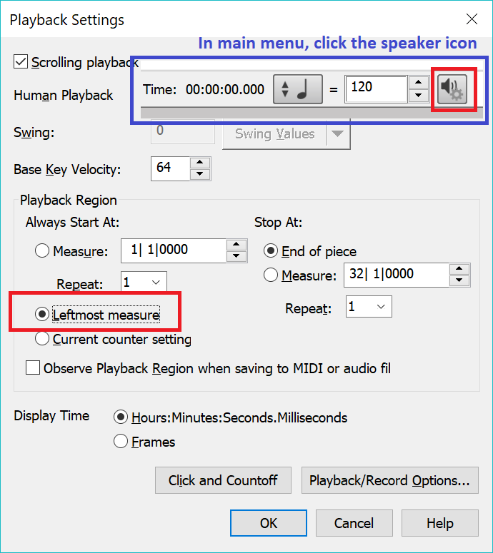Open Playback/Record Options dialog

[389, 480]
